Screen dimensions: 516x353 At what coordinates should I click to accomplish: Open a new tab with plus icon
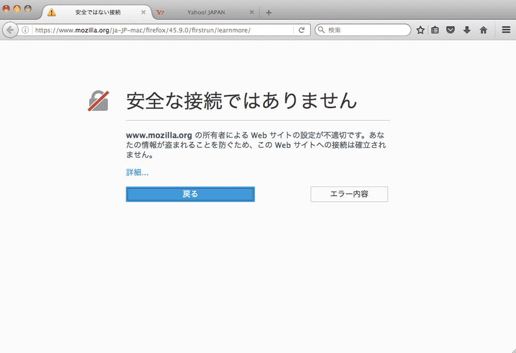pos(268,13)
